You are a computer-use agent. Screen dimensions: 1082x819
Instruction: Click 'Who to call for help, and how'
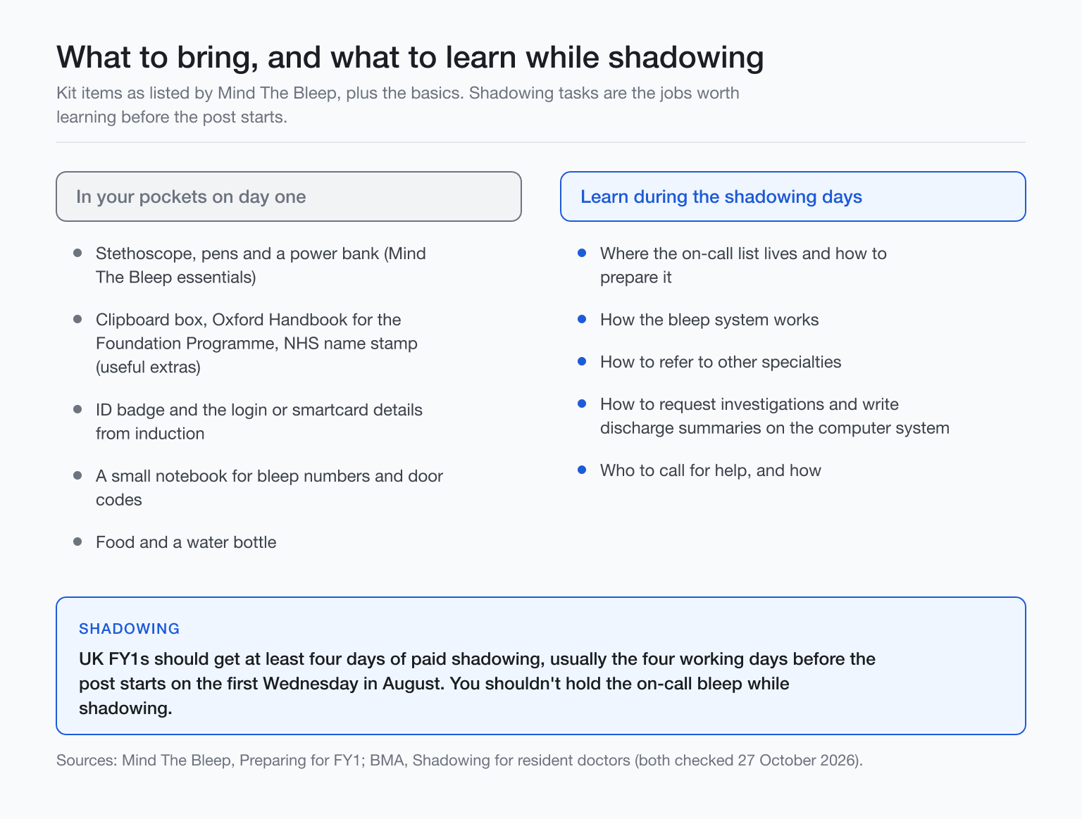pos(711,470)
